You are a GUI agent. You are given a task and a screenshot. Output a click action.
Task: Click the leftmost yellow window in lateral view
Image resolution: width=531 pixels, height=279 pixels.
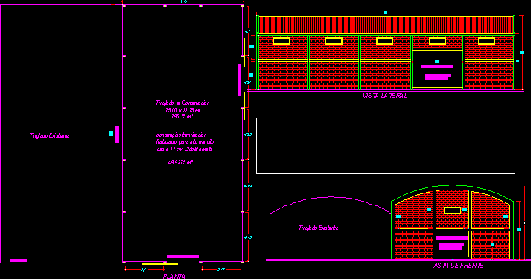(x=282, y=41)
